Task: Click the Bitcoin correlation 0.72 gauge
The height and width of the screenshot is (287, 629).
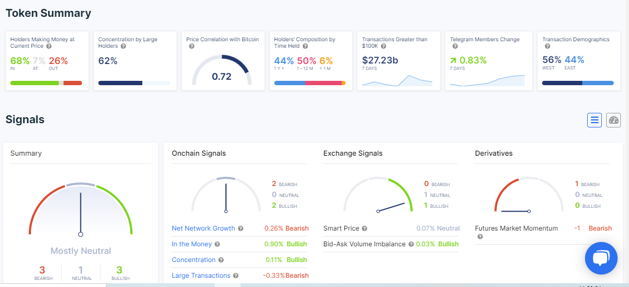Action: 222,71
